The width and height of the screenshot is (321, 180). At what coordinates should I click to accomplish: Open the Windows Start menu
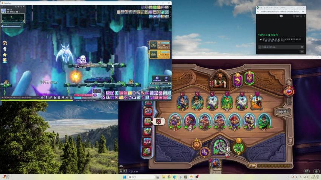pos(124,177)
